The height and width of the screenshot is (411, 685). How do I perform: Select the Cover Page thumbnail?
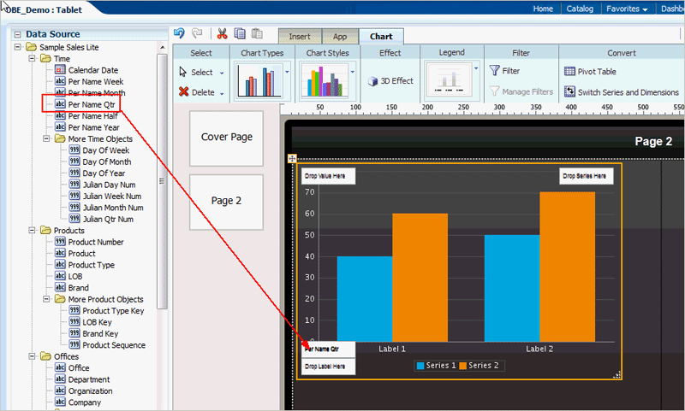pos(226,138)
